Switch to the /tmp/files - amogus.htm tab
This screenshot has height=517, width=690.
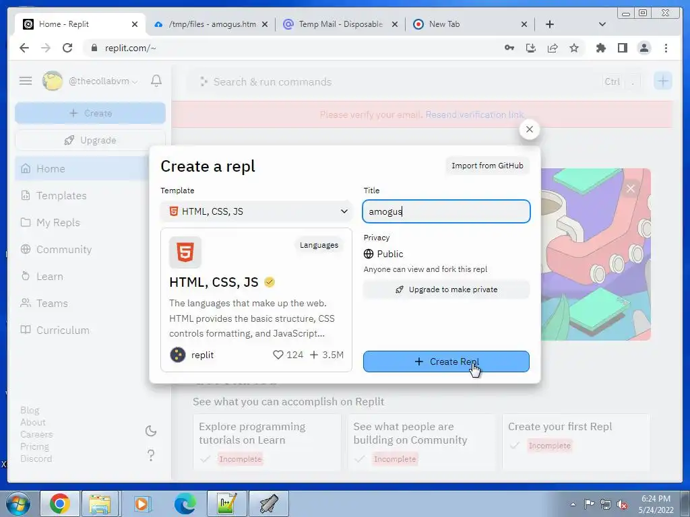point(212,24)
